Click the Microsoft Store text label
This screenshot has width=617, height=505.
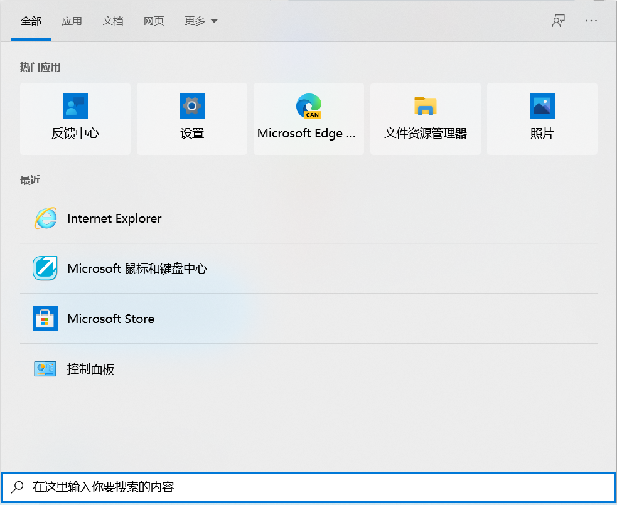coord(111,319)
